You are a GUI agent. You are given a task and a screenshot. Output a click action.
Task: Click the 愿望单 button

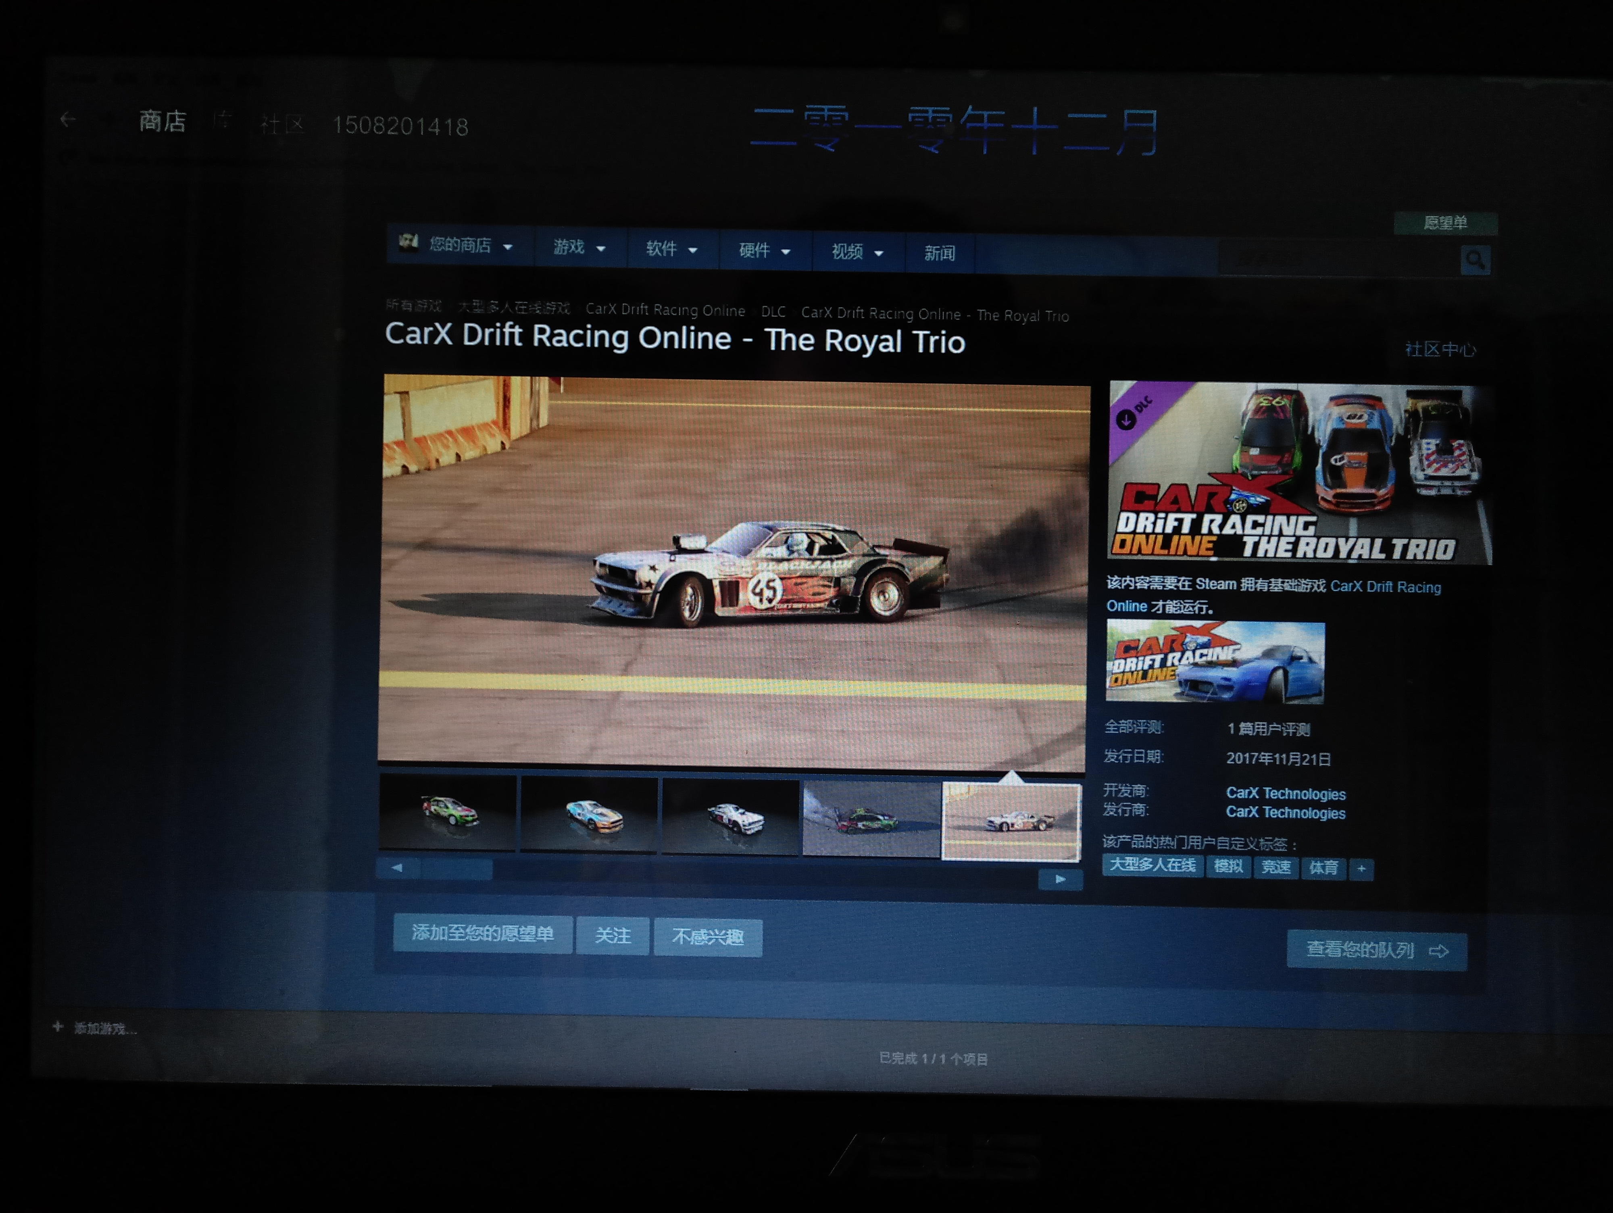pyautogui.click(x=1445, y=223)
